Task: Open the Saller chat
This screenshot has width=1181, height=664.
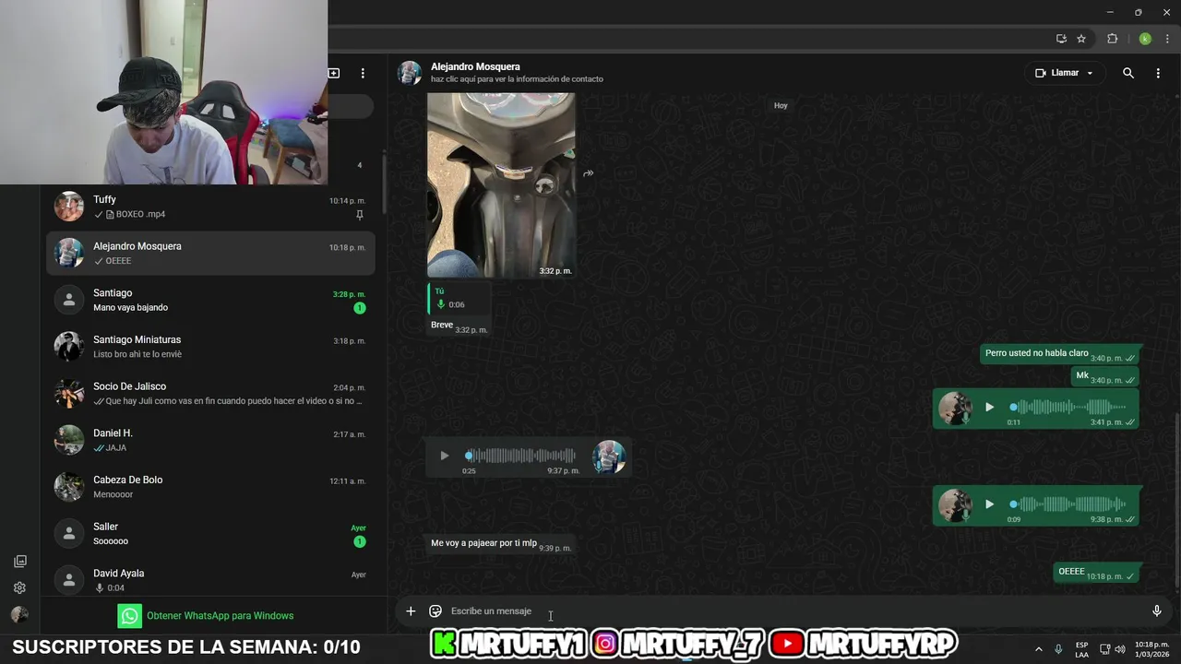Action: tap(210, 534)
